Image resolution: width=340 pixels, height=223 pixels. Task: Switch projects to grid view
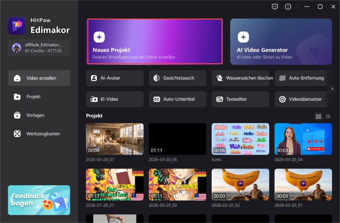point(318,116)
